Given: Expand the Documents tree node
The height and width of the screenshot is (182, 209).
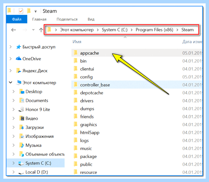Looking at the screenshot, I should pyautogui.click(x=13, y=100).
